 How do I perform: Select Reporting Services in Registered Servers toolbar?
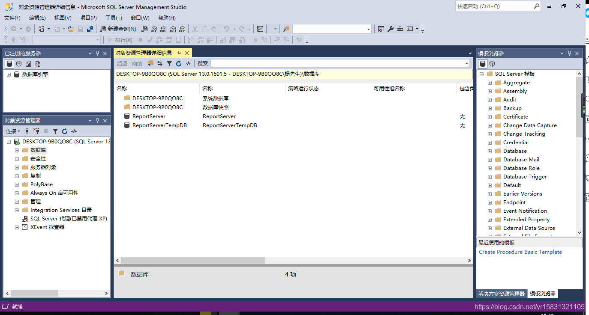coord(28,64)
